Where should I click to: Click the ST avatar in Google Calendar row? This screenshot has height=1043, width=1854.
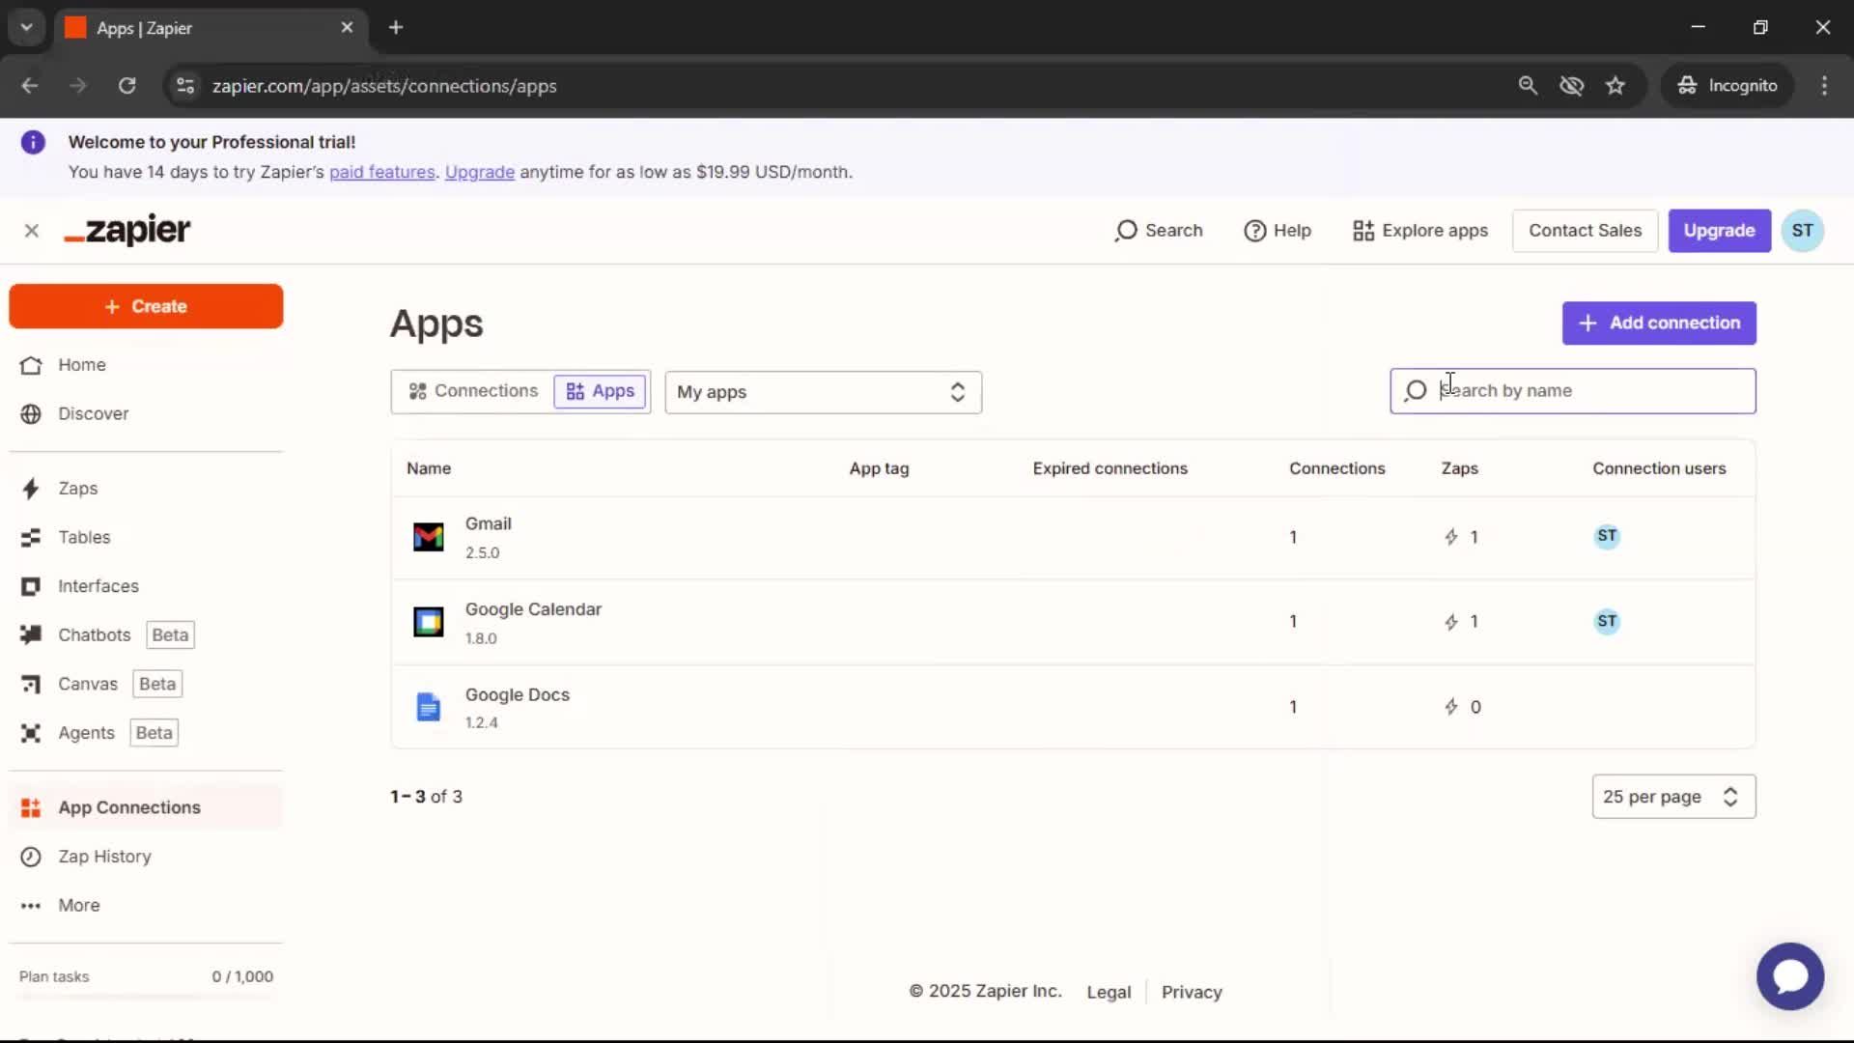[1607, 621]
